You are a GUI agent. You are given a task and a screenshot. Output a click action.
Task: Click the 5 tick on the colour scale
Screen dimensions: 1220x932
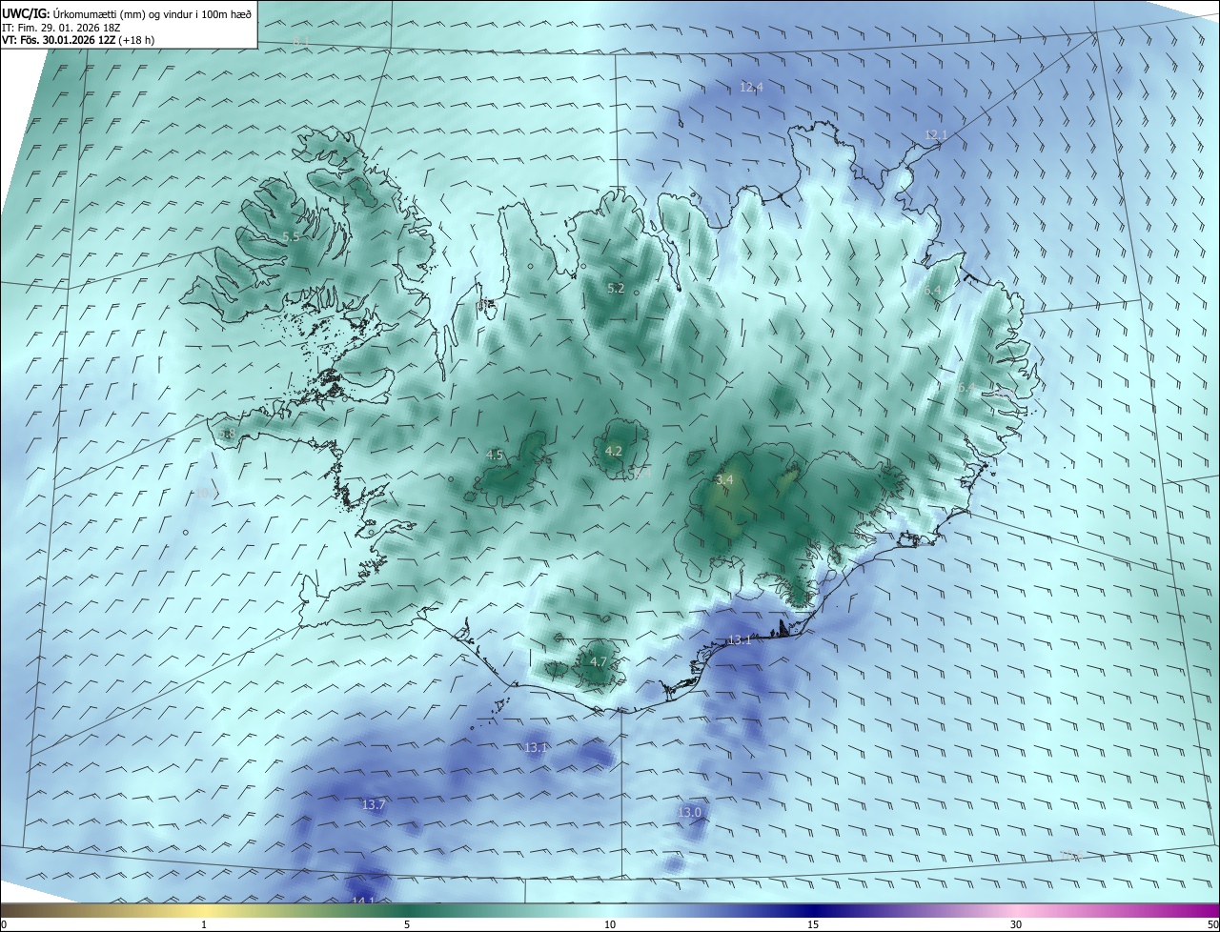pyautogui.click(x=407, y=925)
